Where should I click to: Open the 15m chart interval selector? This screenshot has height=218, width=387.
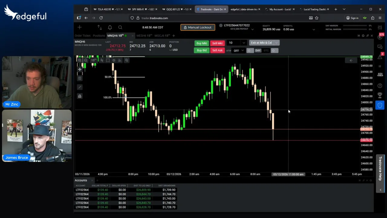point(93,60)
